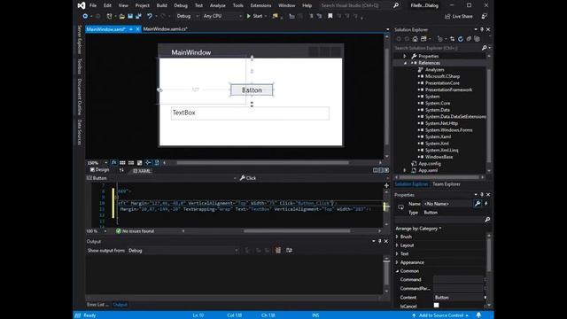Expand the Properties tree node
567x319 pixels.
(405, 56)
